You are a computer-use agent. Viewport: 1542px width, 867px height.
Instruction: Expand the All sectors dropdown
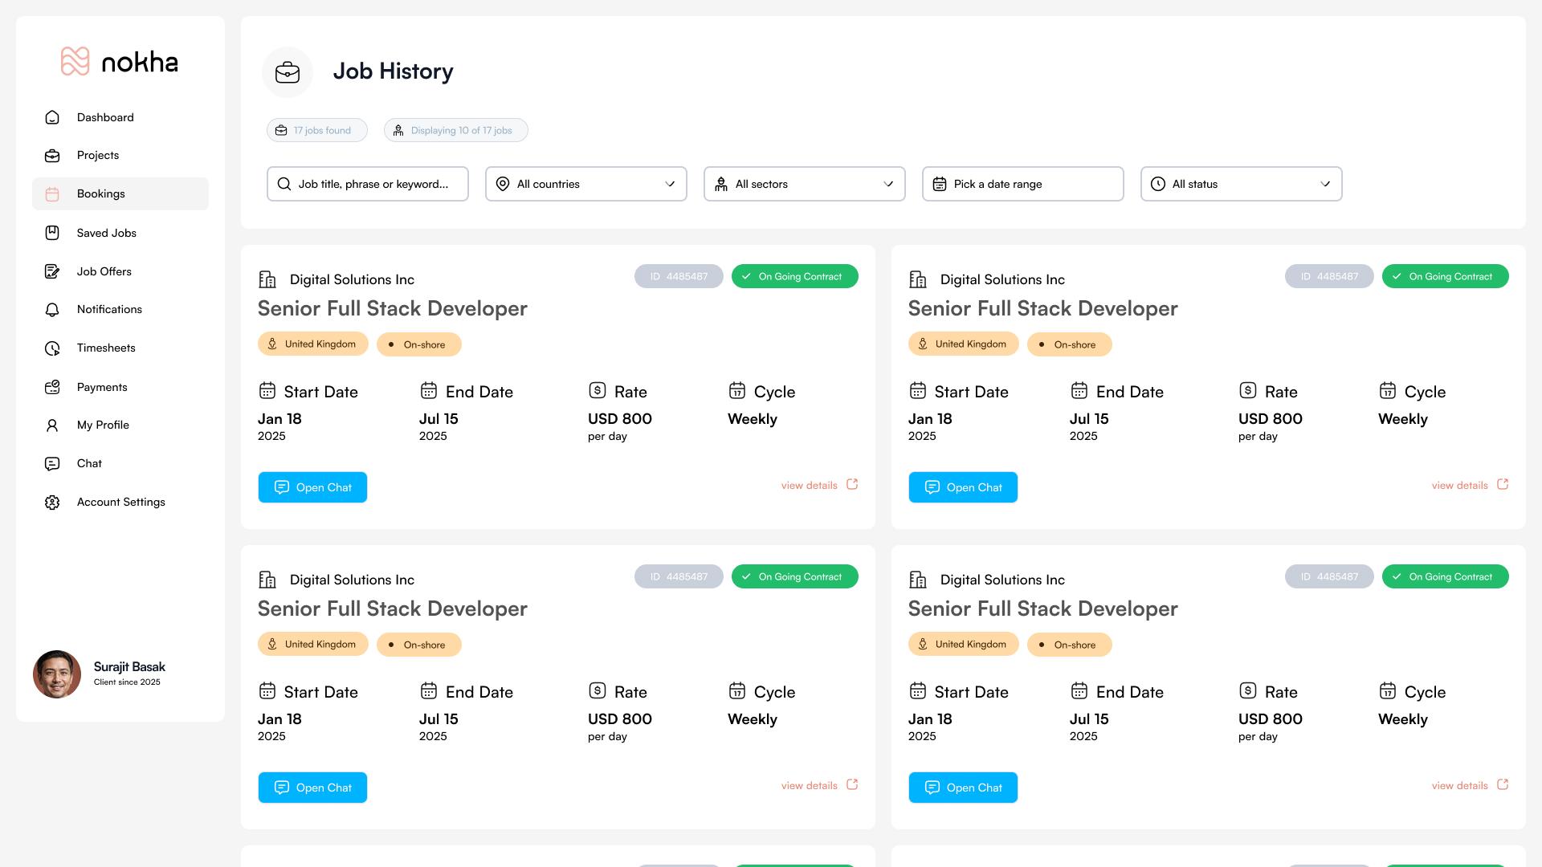pos(804,184)
